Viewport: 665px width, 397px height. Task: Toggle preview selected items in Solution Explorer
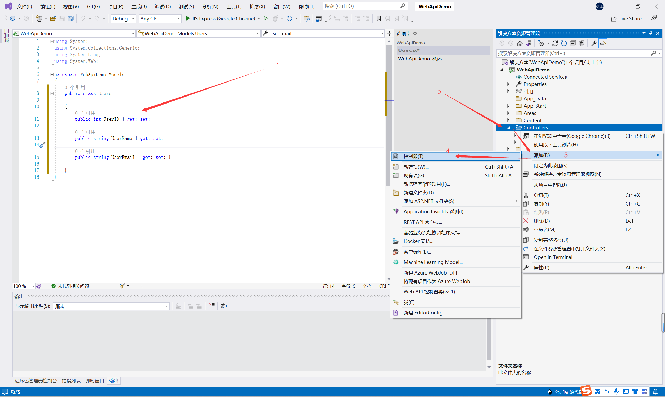click(x=602, y=43)
